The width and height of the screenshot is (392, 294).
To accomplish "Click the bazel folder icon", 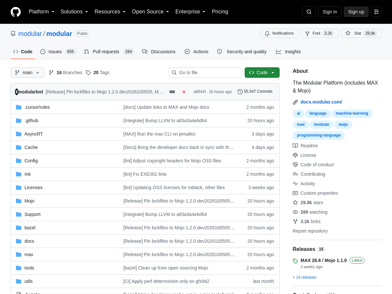I will pos(19,228).
